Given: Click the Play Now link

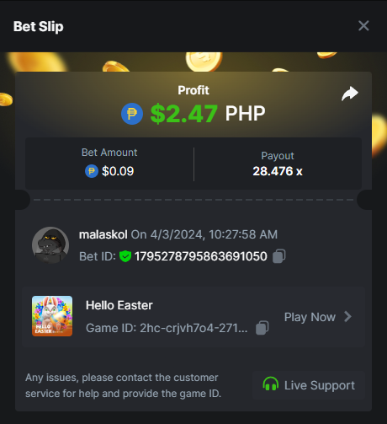Looking at the screenshot, I should [310, 317].
